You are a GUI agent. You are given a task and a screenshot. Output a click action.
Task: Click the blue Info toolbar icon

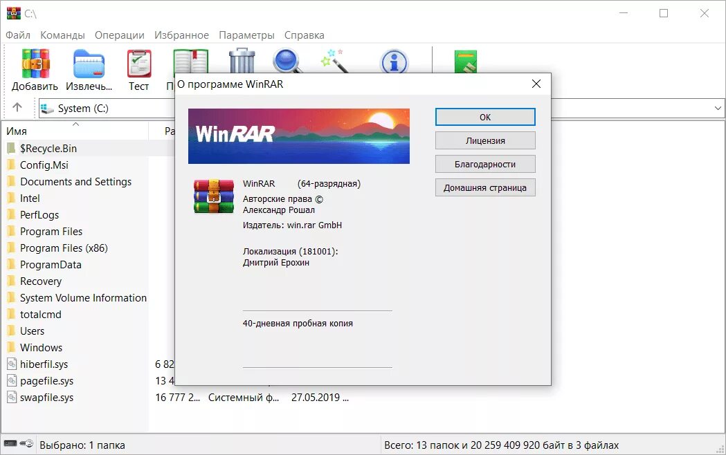pos(394,62)
